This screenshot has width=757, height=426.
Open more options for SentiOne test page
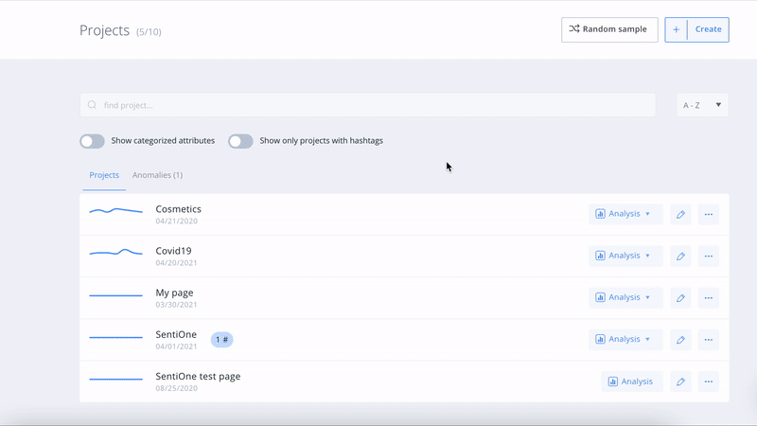pos(708,382)
